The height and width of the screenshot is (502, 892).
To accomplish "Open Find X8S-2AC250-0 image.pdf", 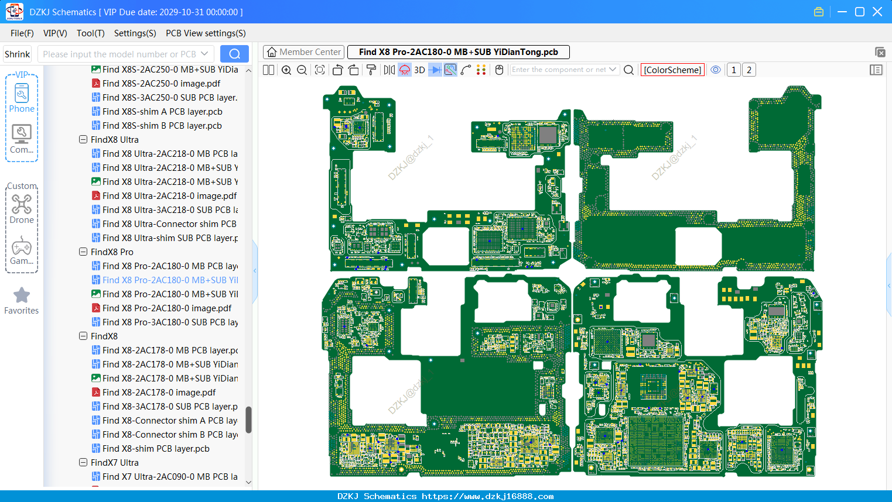I will click(156, 84).
